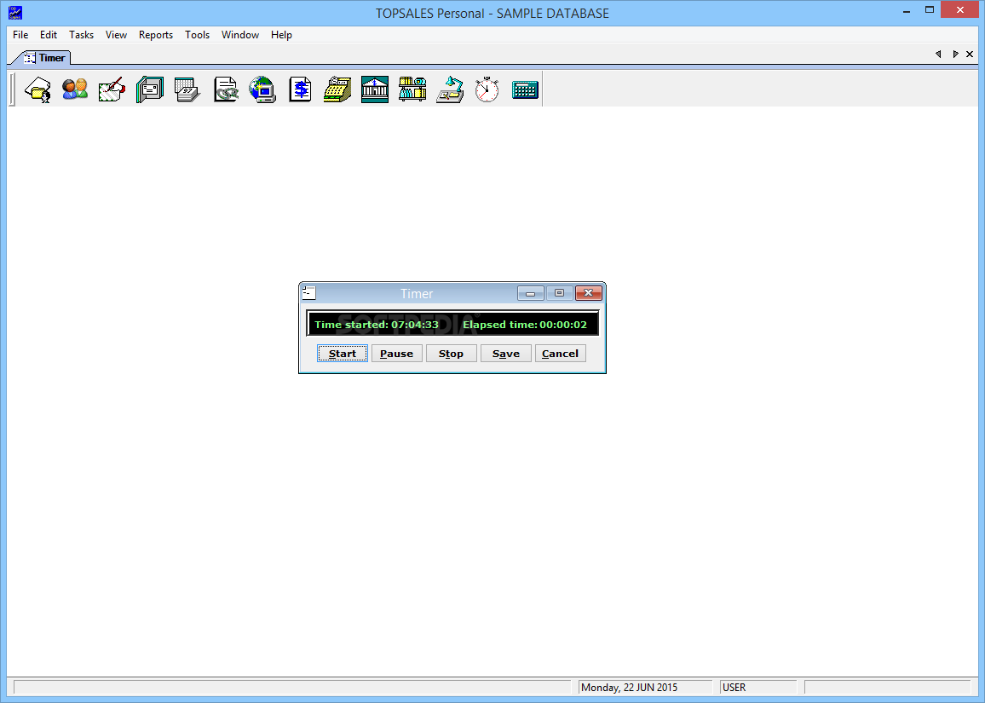The image size is (985, 703).
Task: Click the 'Elapsed time: 00:00:02' display
Action: (x=525, y=325)
